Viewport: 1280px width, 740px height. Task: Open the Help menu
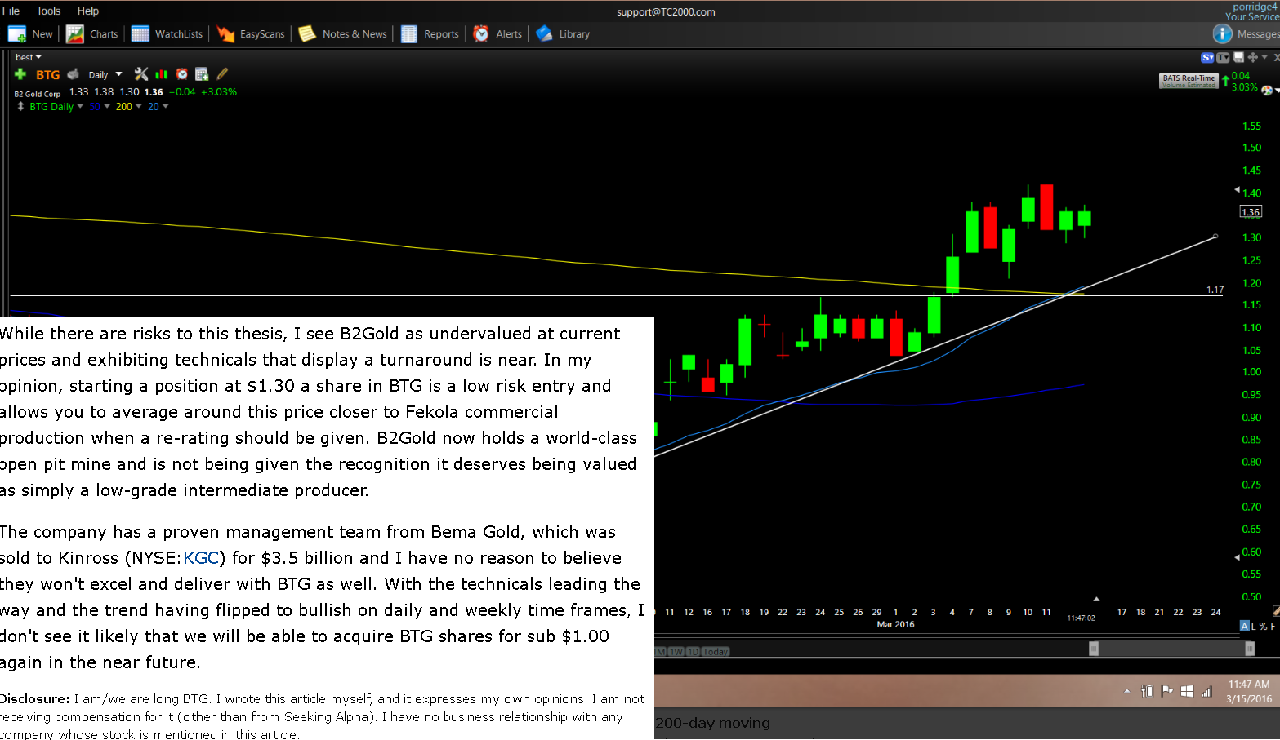88,11
